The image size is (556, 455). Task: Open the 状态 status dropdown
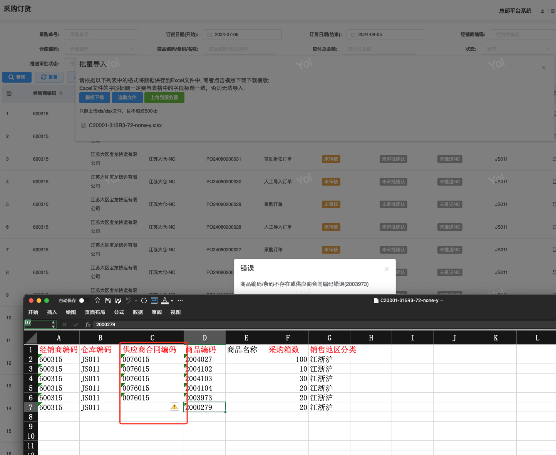(517, 49)
